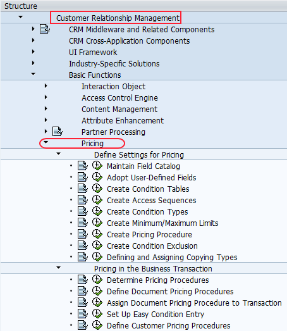
Task: Execute the Determine Pricing Procedures activity icon
Action: 97,280
